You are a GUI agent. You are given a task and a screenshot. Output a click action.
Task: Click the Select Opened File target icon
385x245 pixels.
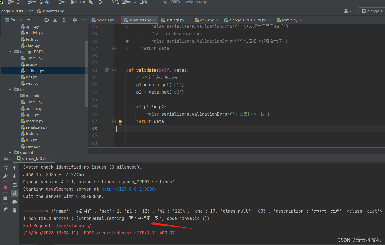47,20
